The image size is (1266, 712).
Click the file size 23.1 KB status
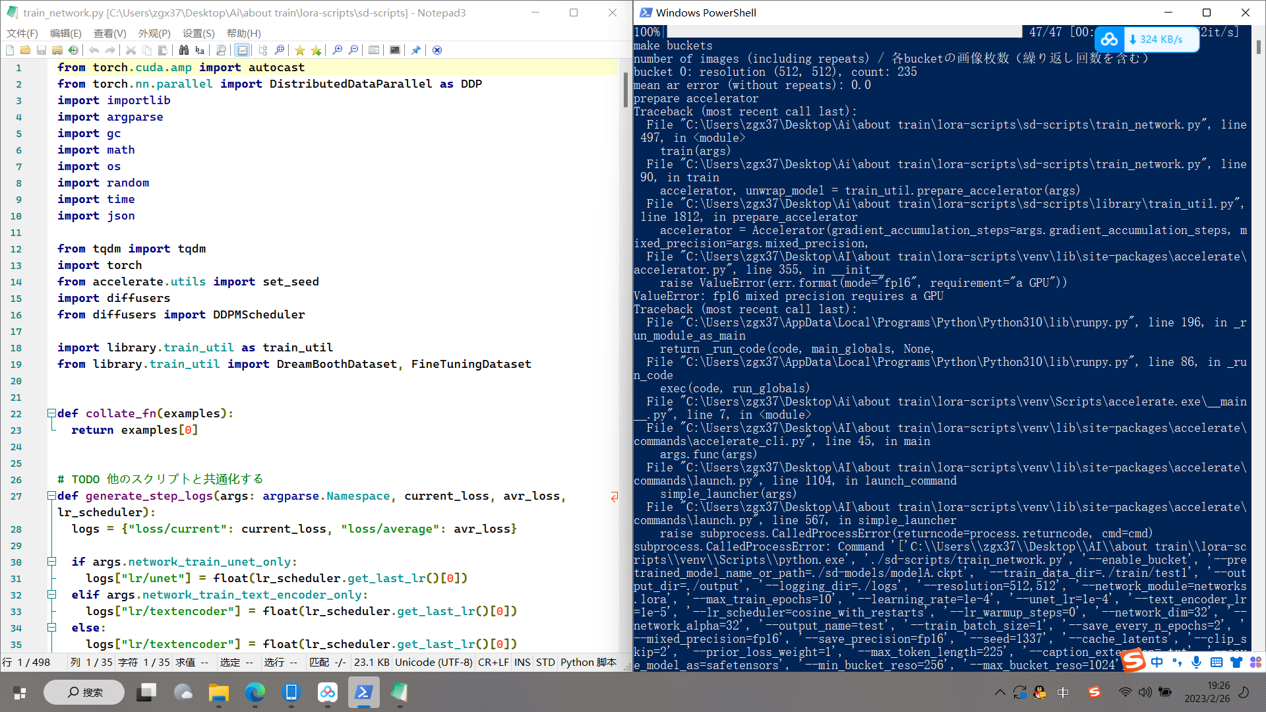(371, 662)
